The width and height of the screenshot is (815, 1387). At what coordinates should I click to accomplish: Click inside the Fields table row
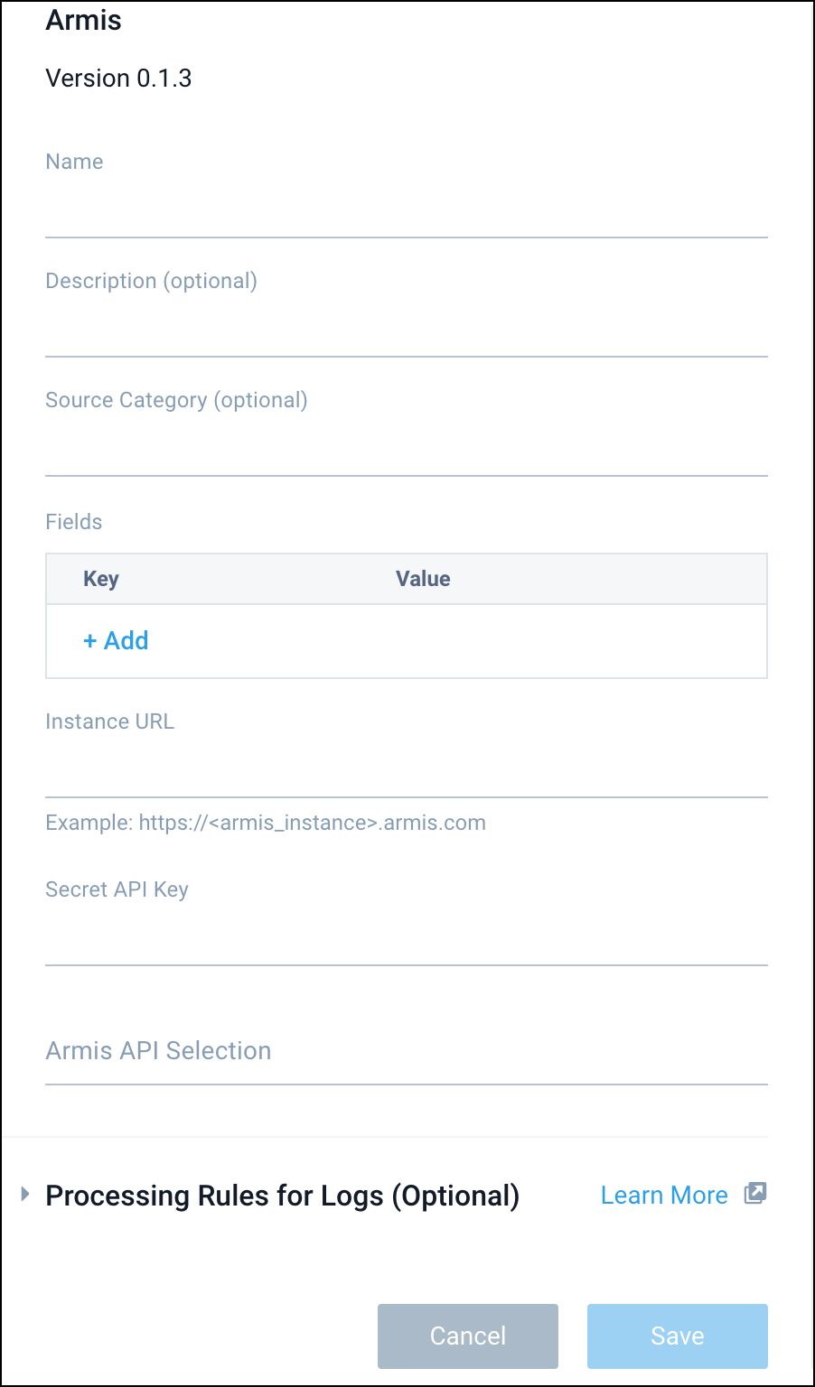click(407, 641)
